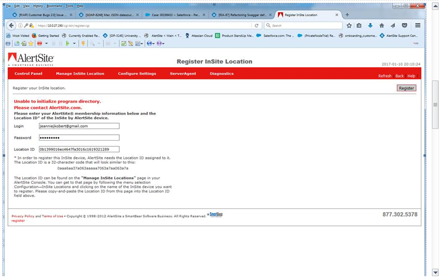Image resolution: width=441 pixels, height=279 pixels.
Task: Close the Case 00198433 Salesforce tab
Action: pos(204,15)
